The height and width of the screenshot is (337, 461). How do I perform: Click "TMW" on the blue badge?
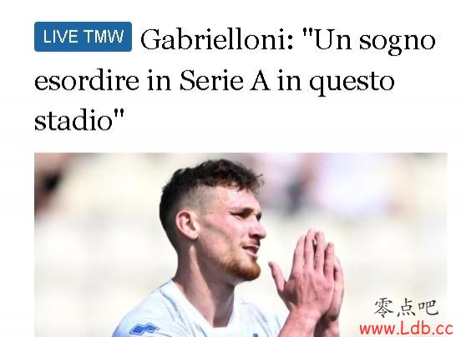point(103,37)
